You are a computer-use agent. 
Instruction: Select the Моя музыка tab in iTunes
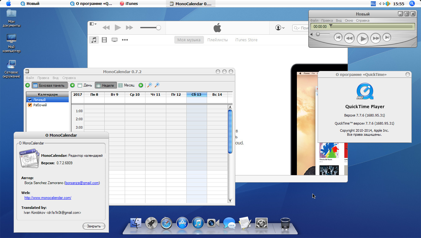pyautogui.click(x=189, y=40)
